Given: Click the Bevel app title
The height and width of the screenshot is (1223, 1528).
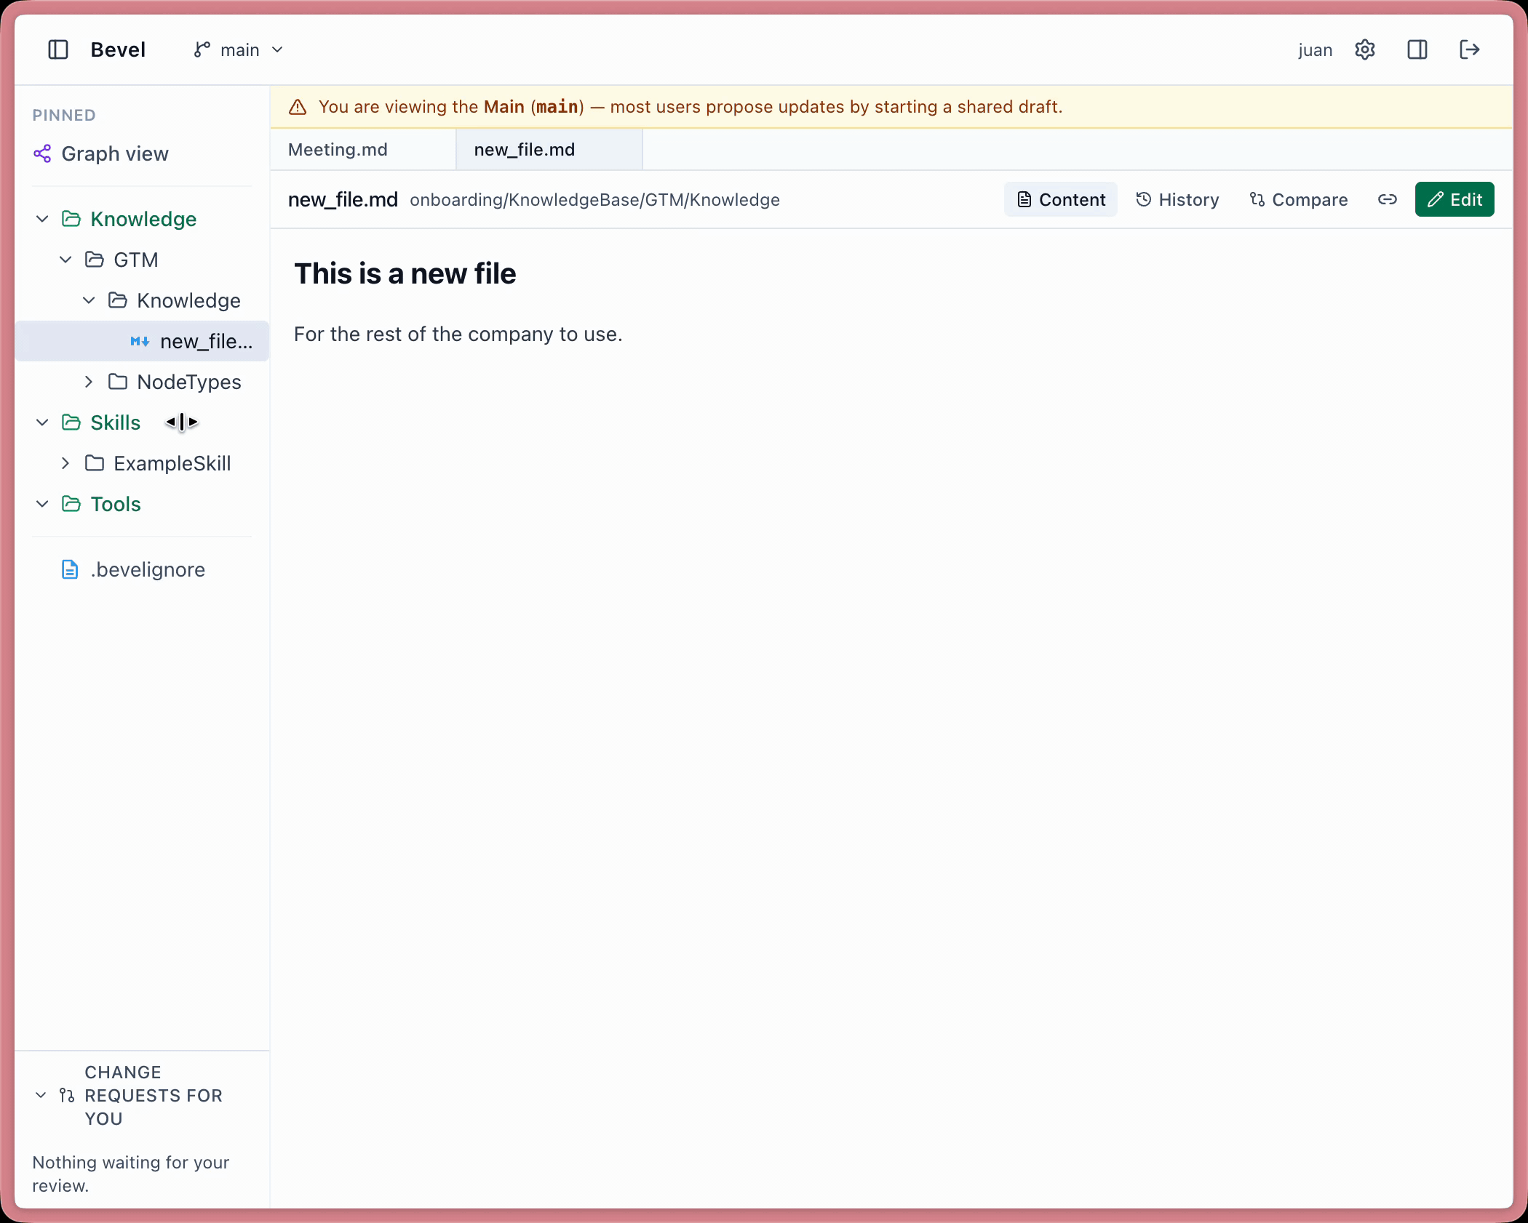Looking at the screenshot, I should (x=118, y=49).
